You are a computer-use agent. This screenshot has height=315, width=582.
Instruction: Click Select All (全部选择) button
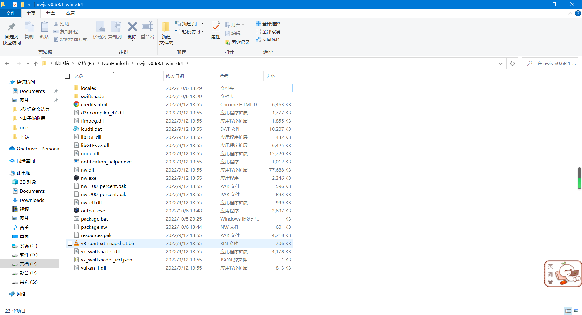(268, 24)
